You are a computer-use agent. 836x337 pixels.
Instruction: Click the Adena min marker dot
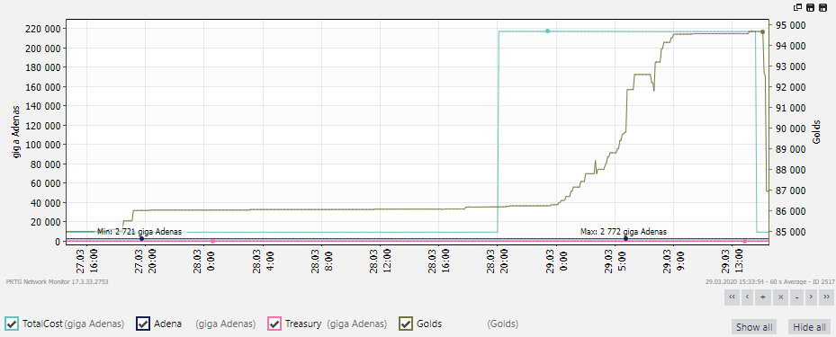pos(142,238)
